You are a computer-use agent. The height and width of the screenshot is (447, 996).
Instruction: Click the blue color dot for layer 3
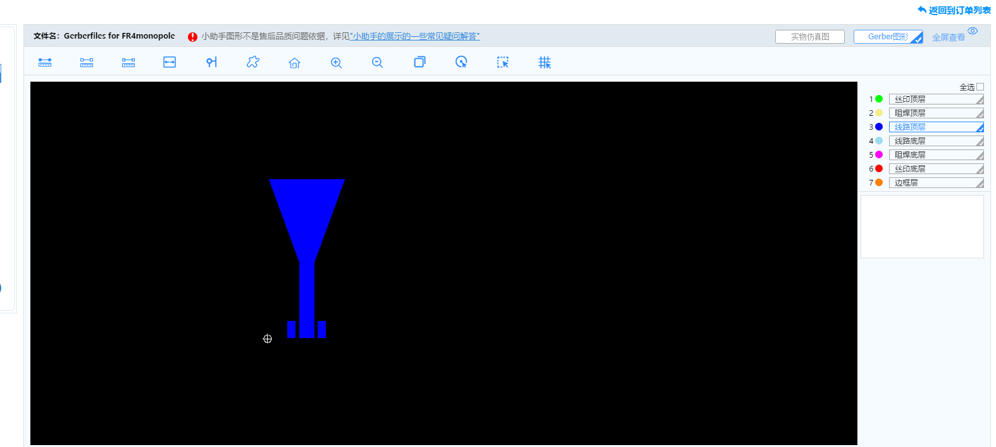click(x=879, y=127)
